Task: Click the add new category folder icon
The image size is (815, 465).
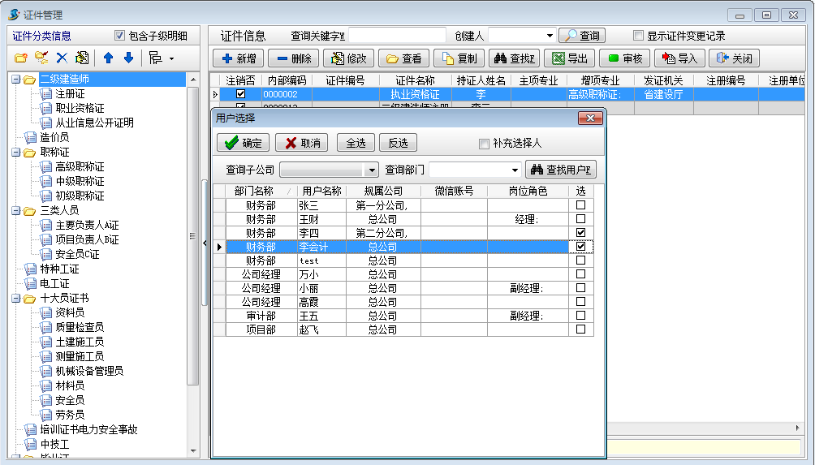Action: [21, 58]
